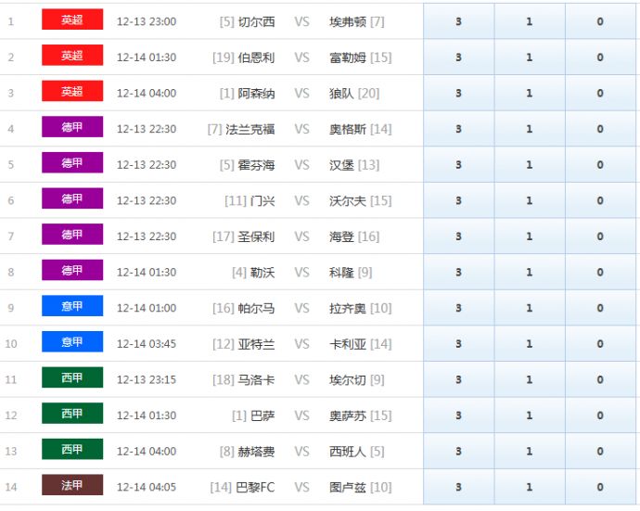
Task: Click VS between 赫塔费 and 西班人
Action: (301, 452)
